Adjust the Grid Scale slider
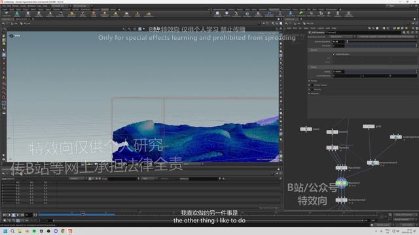This screenshot has height=235, width=419. (381, 46)
